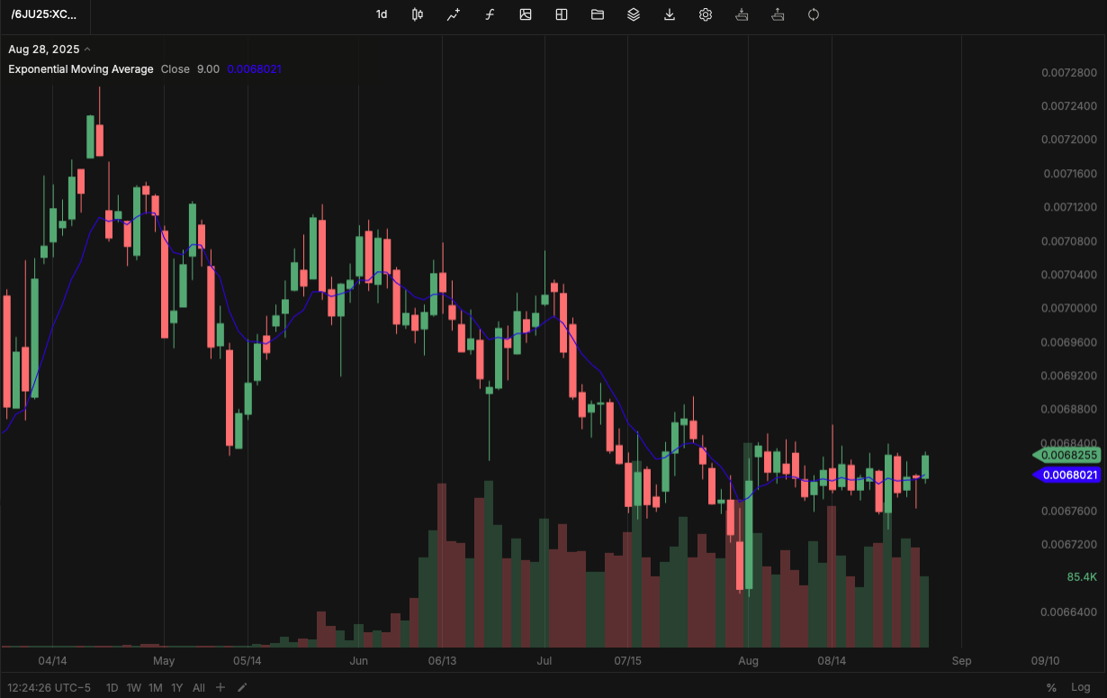Take a chart snapshot
The height and width of the screenshot is (698, 1107).
pos(526,14)
